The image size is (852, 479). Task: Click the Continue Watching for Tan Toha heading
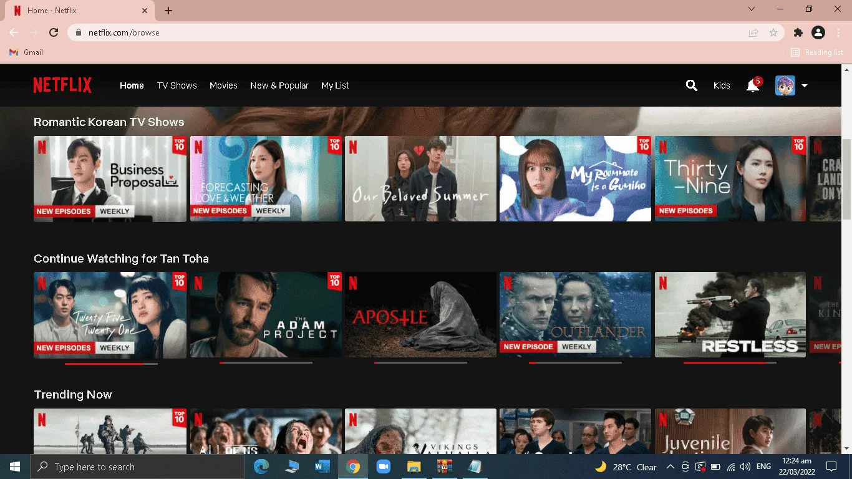121,259
